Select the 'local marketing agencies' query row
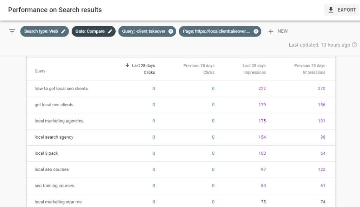The height and width of the screenshot is (207, 360). 59,121
